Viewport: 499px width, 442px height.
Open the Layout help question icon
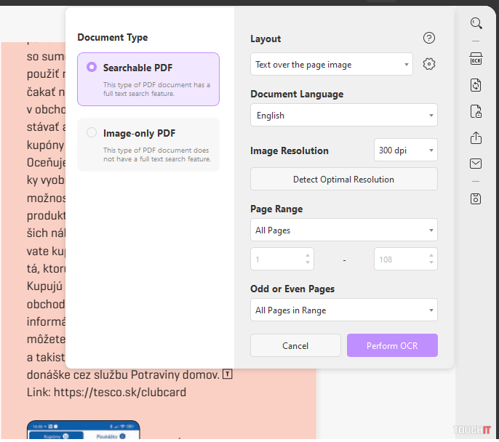click(429, 39)
